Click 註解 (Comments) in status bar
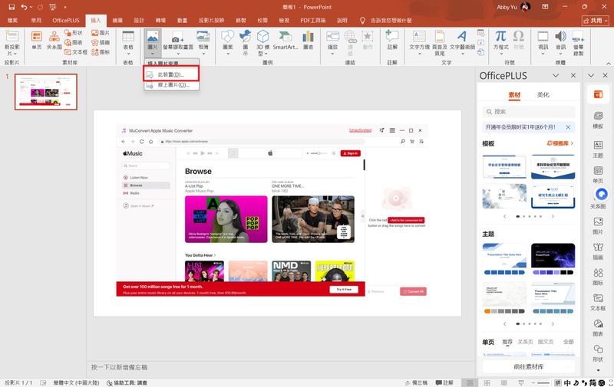The width and height of the screenshot is (614, 387). pyautogui.click(x=445, y=382)
